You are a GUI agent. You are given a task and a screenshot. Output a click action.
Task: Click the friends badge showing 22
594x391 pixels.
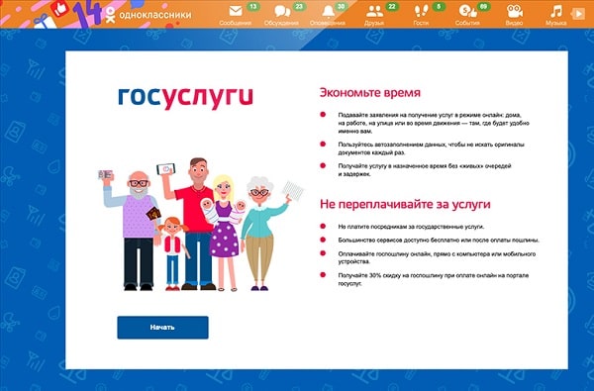pos(392,6)
